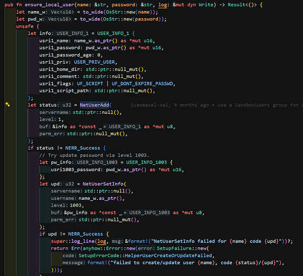The height and width of the screenshot is (276, 303).
Task: Click the return keyword
Action: [60, 248]
